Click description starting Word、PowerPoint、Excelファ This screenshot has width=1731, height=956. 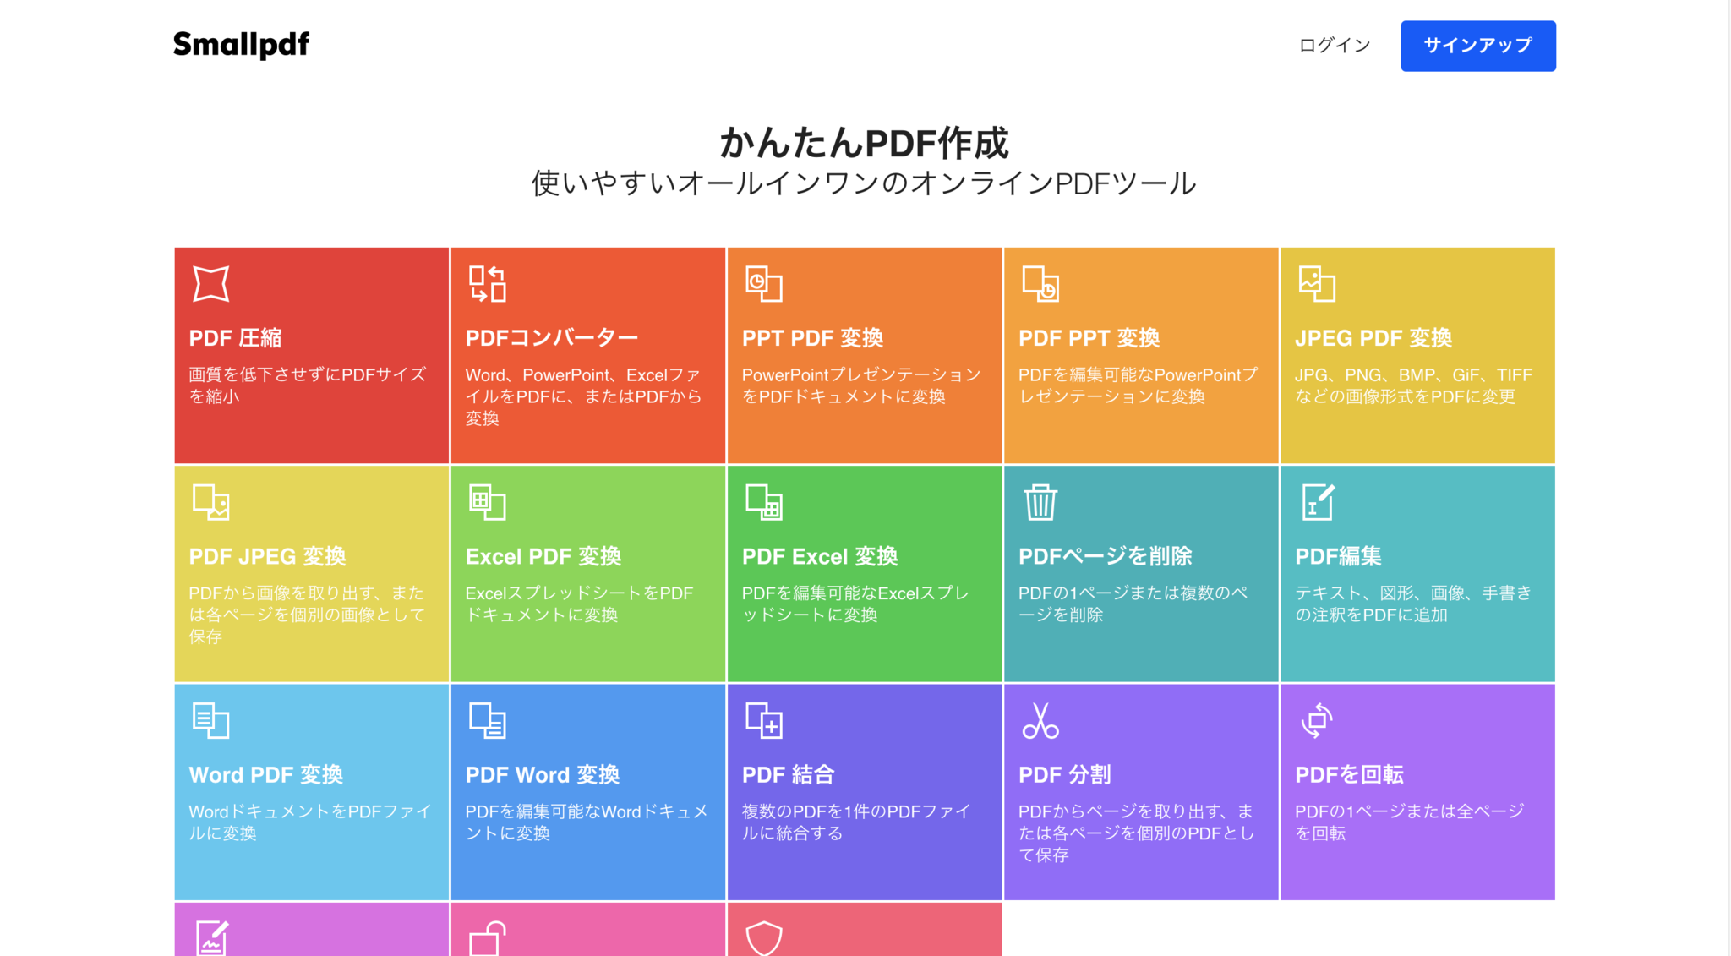(583, 396)
